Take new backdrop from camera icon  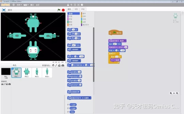[x=10, y=84]
